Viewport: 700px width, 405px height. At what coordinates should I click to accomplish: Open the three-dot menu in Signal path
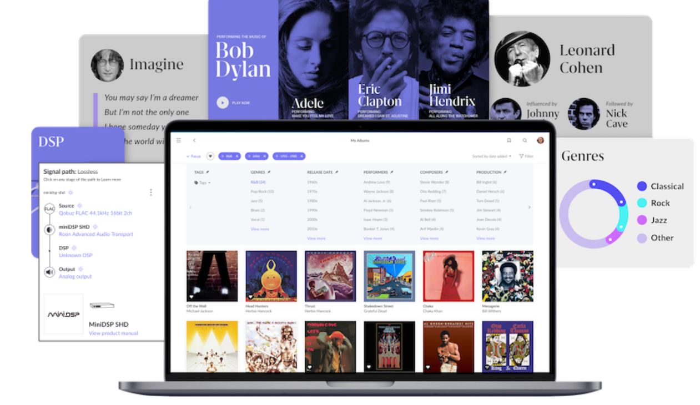tap(151, 193)
